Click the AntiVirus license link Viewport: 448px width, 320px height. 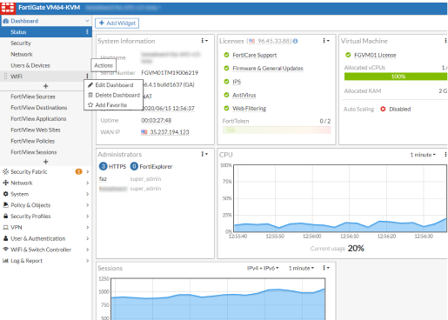tap(244, 95)
